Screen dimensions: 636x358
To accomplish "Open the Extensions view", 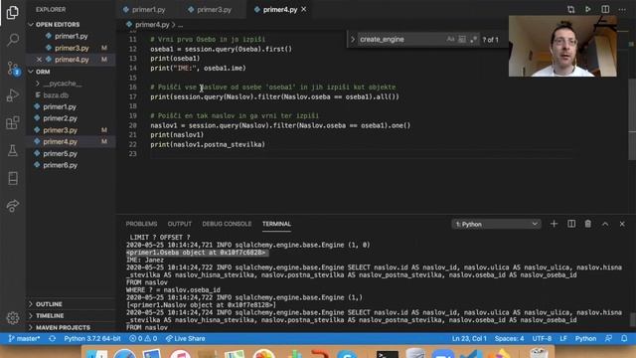I will [13, 122].
